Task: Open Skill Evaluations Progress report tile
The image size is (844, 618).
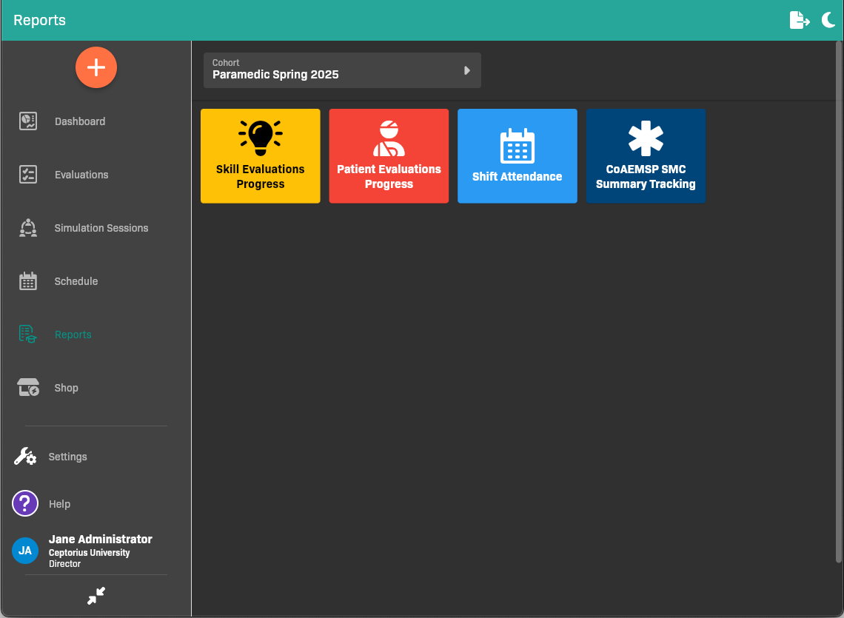Action: pos(261,156)
